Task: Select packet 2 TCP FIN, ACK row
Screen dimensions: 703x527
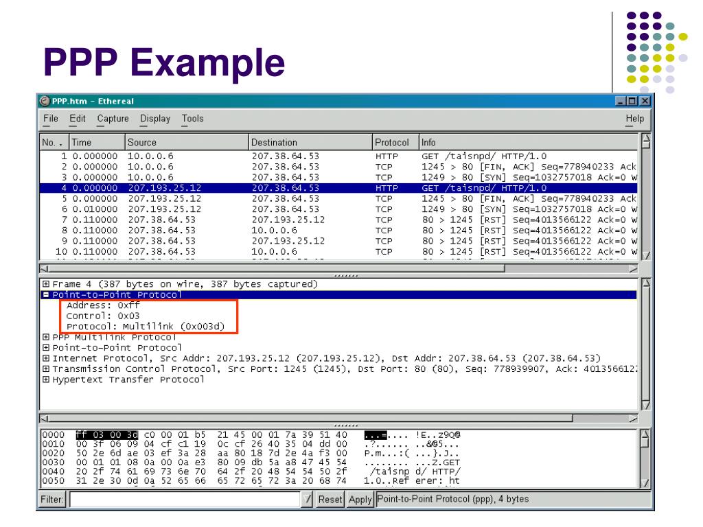Action: click(338, 167)
